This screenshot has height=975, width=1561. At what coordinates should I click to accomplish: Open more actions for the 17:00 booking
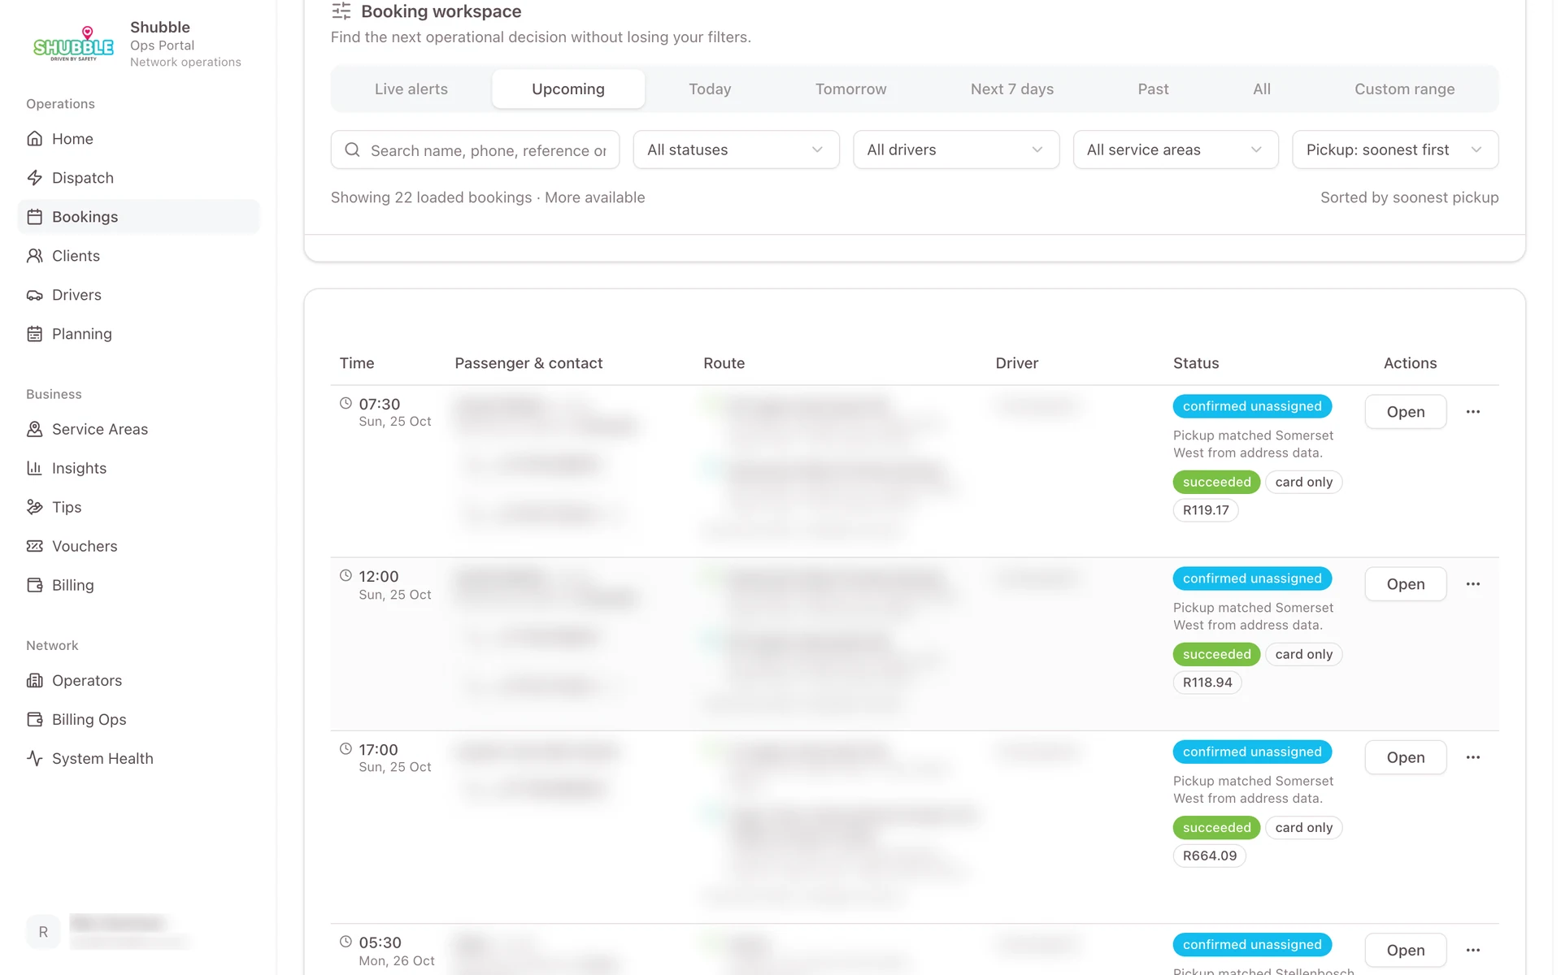(1473, 757)
